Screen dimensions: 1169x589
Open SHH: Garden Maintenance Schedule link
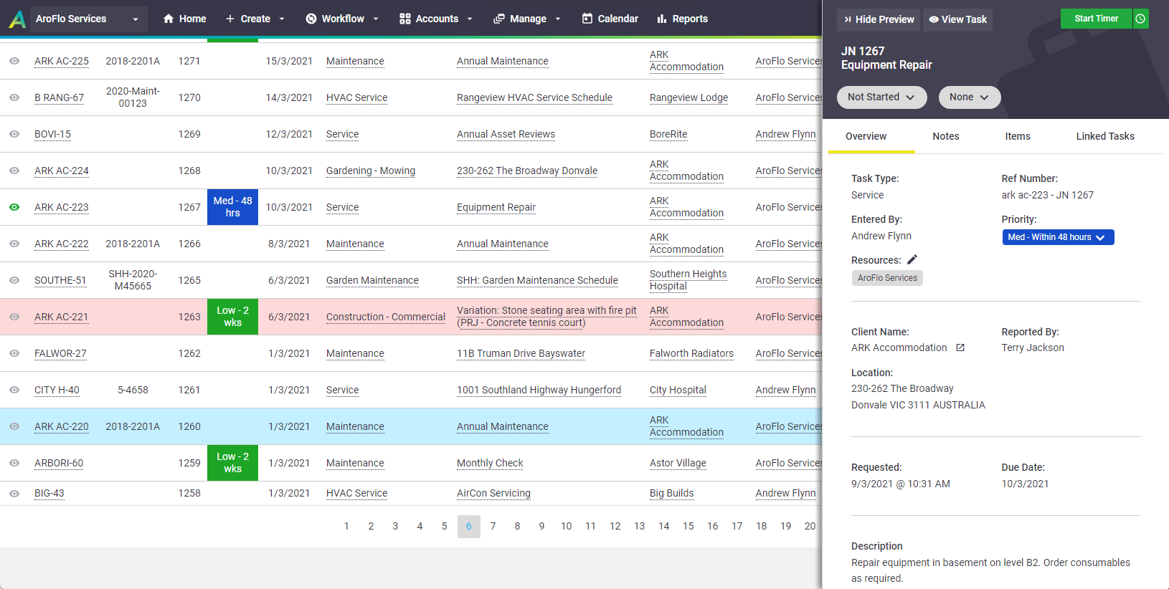tap(537, 280)
